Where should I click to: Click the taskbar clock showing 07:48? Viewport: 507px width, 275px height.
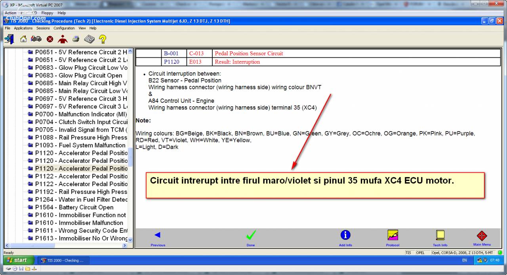point(495,260)
